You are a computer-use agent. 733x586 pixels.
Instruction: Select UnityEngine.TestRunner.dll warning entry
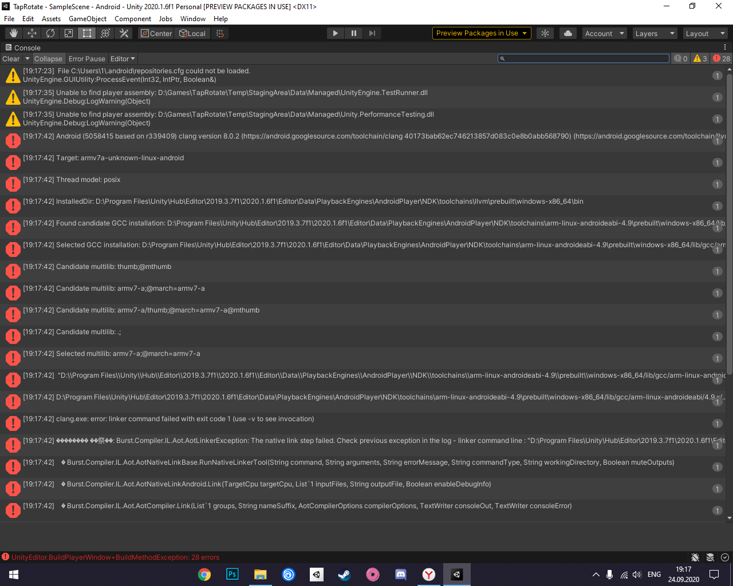[x=362, y=97]
